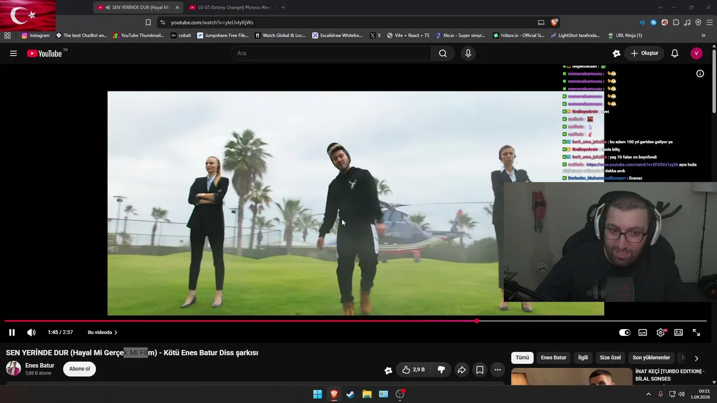
Task: Open the Jumpshare bookmark
Action: [222, 35]
